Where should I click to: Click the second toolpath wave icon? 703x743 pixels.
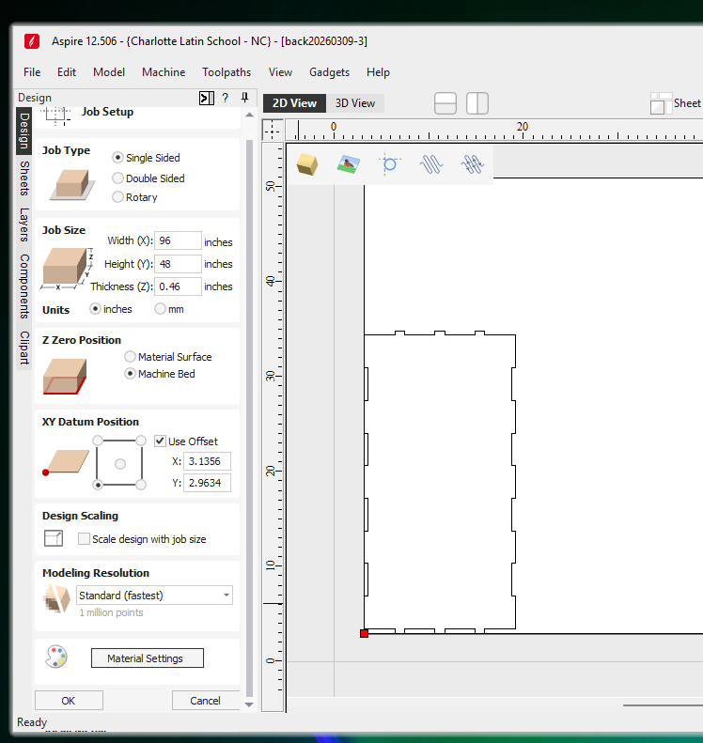pyautogui.click(x=472, y=164)
